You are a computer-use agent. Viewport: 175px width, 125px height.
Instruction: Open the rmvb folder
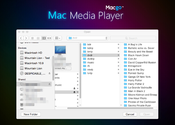101,70
